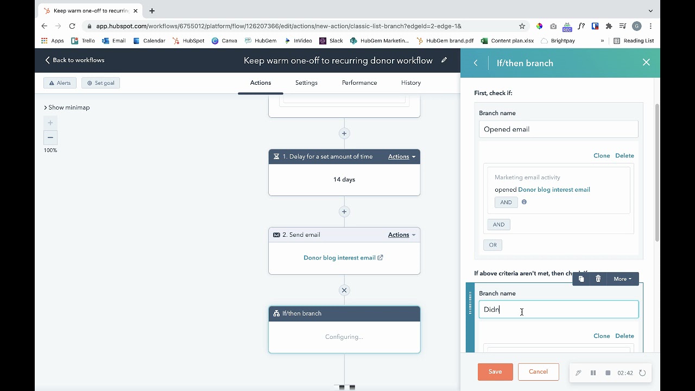Click Clone in the second branch
Screen dimensions: 695x391
click(x=602, y=336)
